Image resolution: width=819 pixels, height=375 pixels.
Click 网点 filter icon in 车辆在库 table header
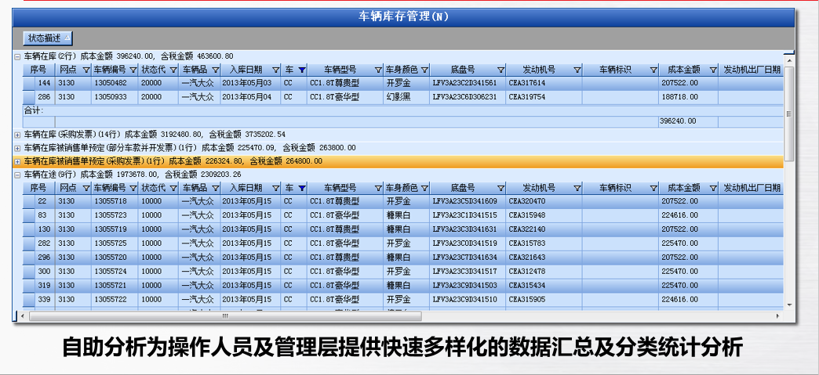pos(86,70)
